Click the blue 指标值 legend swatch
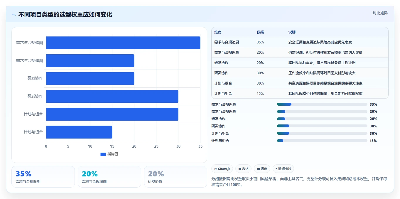 [x=103, y=154]
